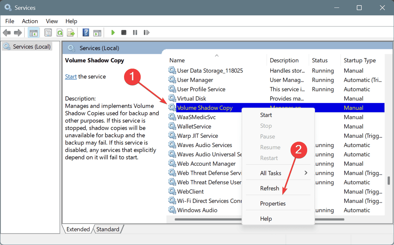
Task: Click the gear icon beside Warp JIT Service
Action: pyautogui.click(x=172, y=136)
